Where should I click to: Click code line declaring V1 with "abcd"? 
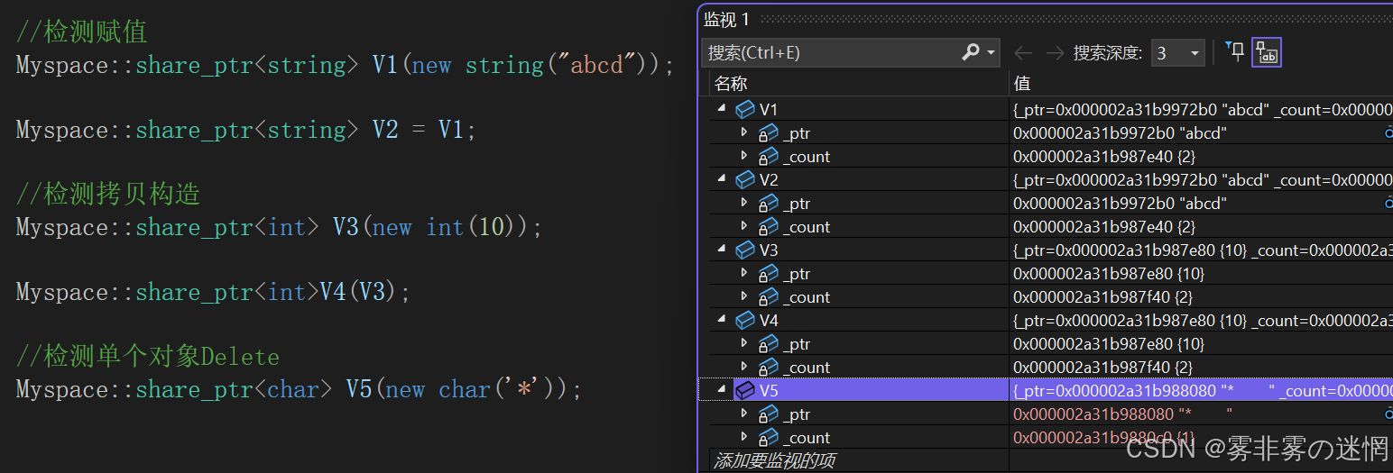click(x=345, y=65)
